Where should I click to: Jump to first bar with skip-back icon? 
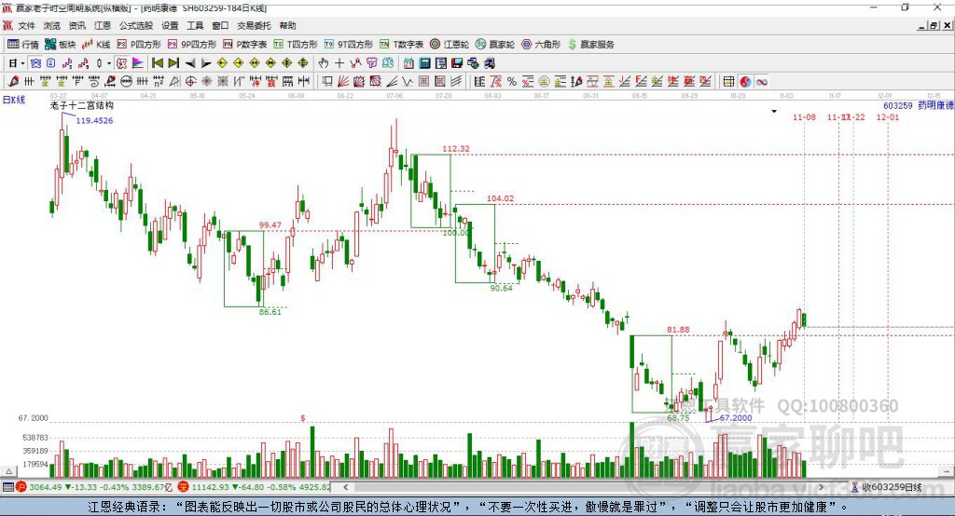coord(157,62)
